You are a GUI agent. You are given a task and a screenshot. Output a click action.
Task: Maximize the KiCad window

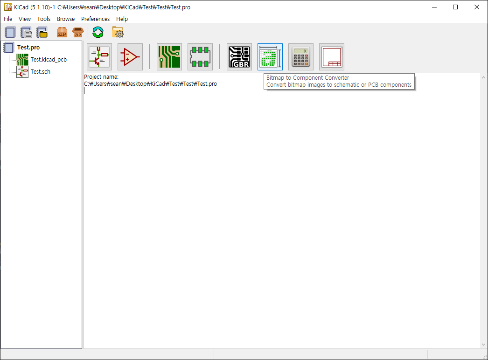(455, 7)
